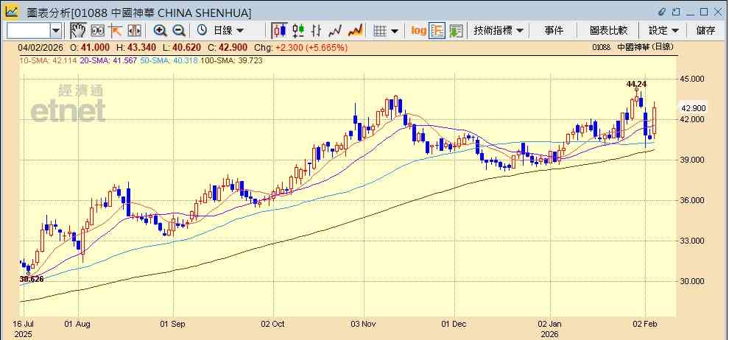Click the 02 Feb date axis label
The width and height of the screenshot is (729, 340).
tap(647, 324)
